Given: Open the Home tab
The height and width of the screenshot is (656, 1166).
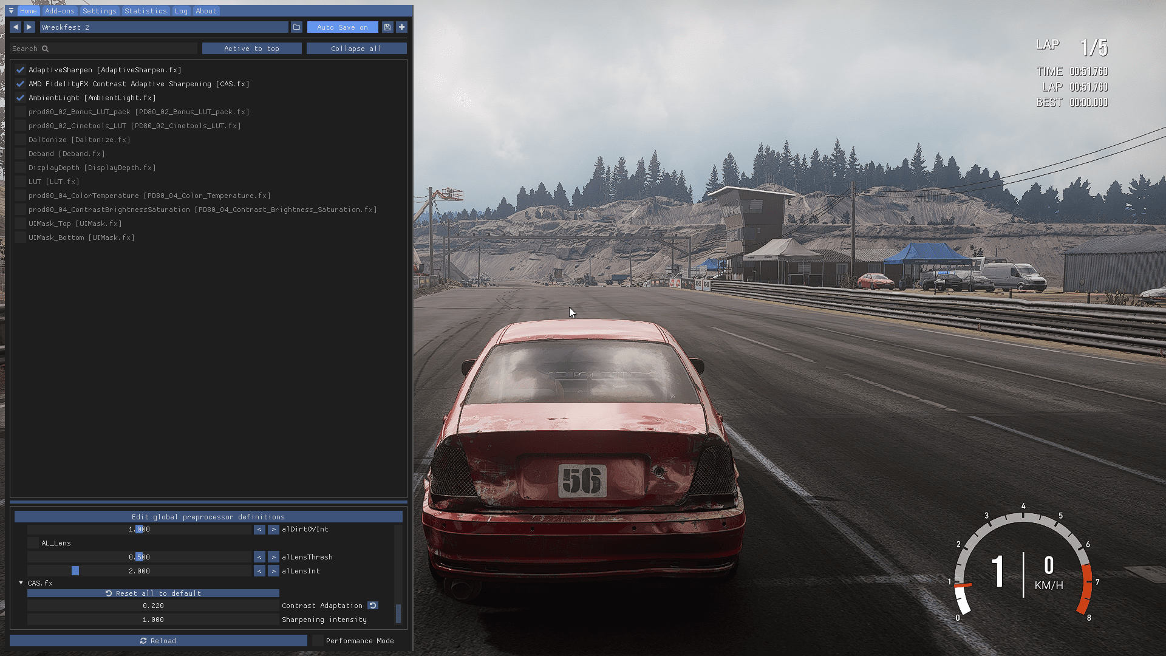Looking at the screenshot, I should [28, 11].
